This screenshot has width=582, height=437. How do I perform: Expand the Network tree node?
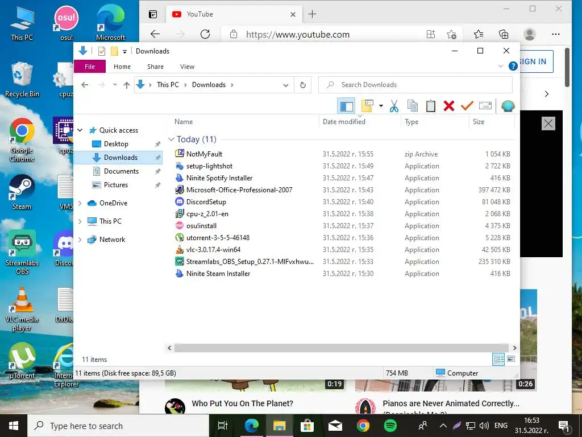click(x=80, y=240)
